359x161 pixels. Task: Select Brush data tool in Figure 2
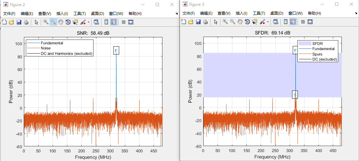point(83,22)
